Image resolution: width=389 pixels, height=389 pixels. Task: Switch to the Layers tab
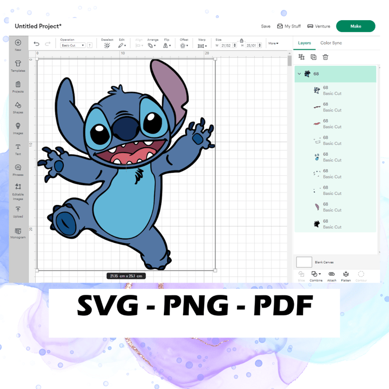click(304, 43)
